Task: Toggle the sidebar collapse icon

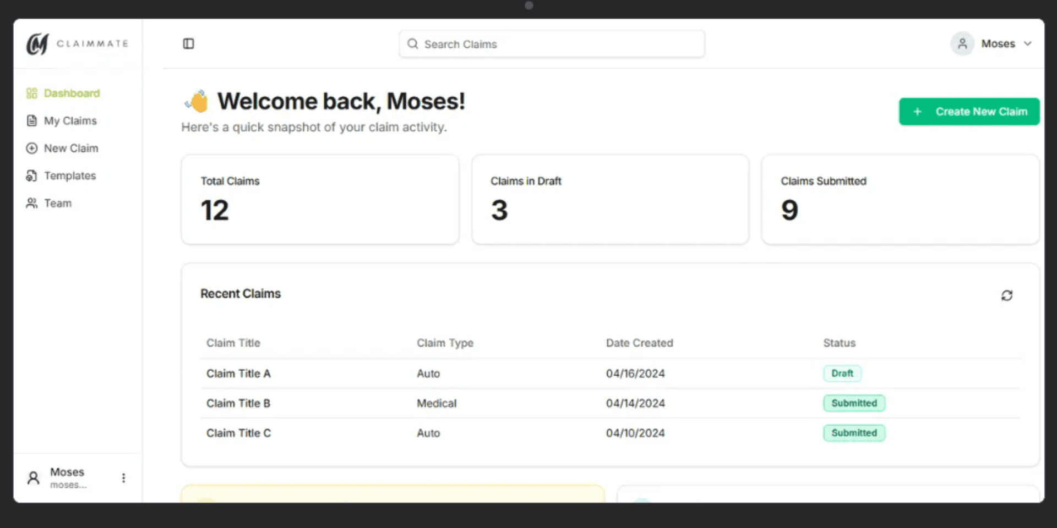Action: (188, 43)
